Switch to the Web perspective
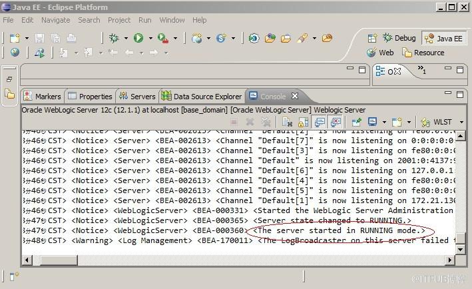472x289 pixels. (380, 53)
